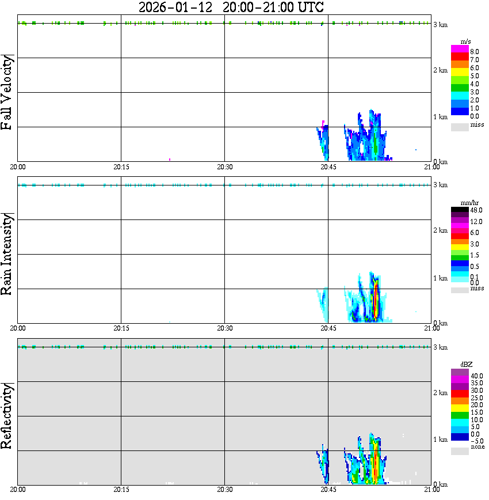Pick the gray miss swatch in m/s legend
This screenshot has height=500, width=489.
(460, 127)
